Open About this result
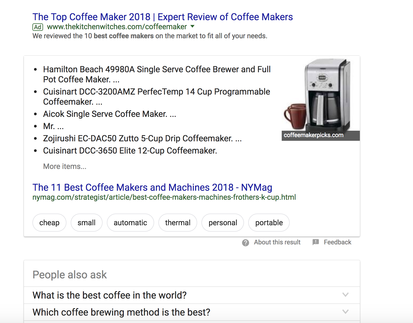The width and height of the screenshot is (413, 323). click(x=277, y=242)
